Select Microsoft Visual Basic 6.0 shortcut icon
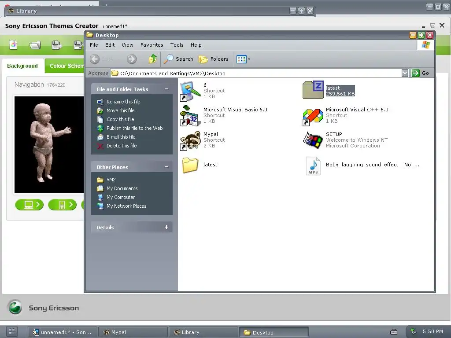The image size is (451, 338). [x=190, y=116]
